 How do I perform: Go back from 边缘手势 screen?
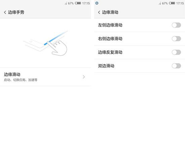(5, 12)
